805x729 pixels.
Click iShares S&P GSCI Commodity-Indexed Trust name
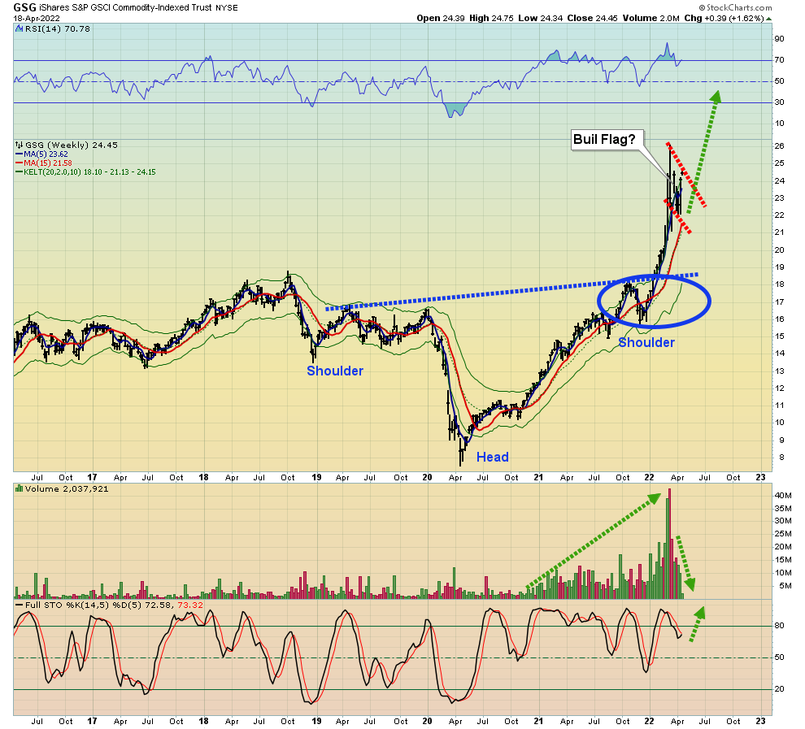tap(126, 7)
